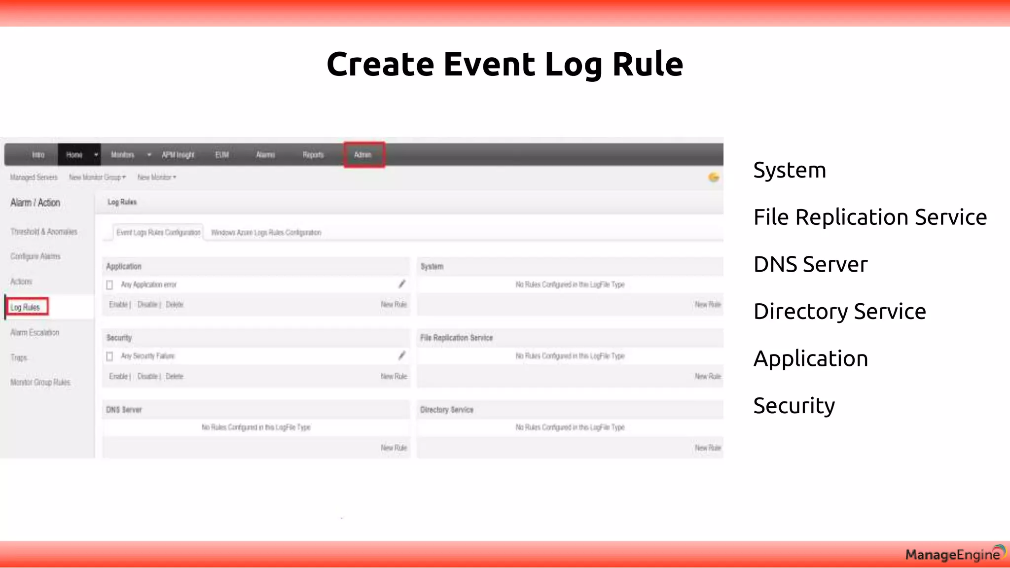Switch to the Monitors tab
This screenshot has height=568, width=1010.
[x=122, y=155]
